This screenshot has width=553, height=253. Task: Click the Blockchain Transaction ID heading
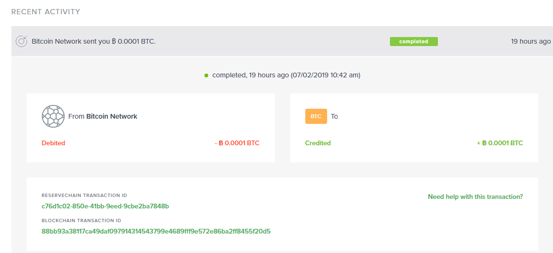81,221
